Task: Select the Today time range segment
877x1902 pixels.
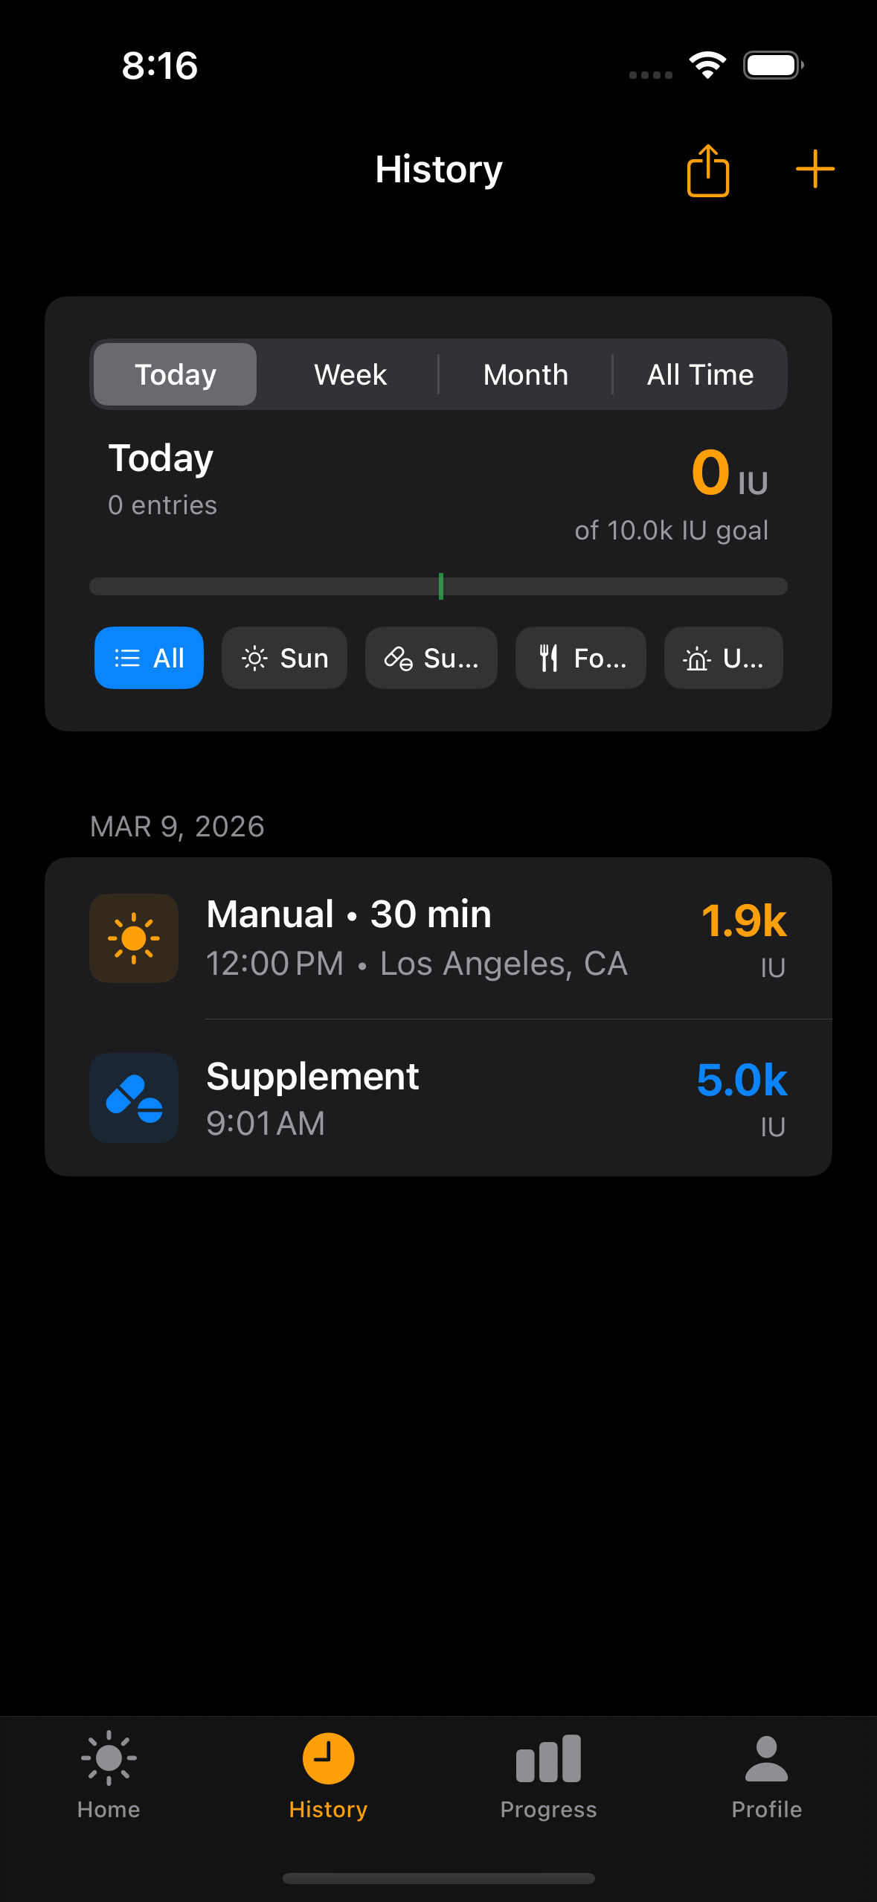Action: point(176,374)
